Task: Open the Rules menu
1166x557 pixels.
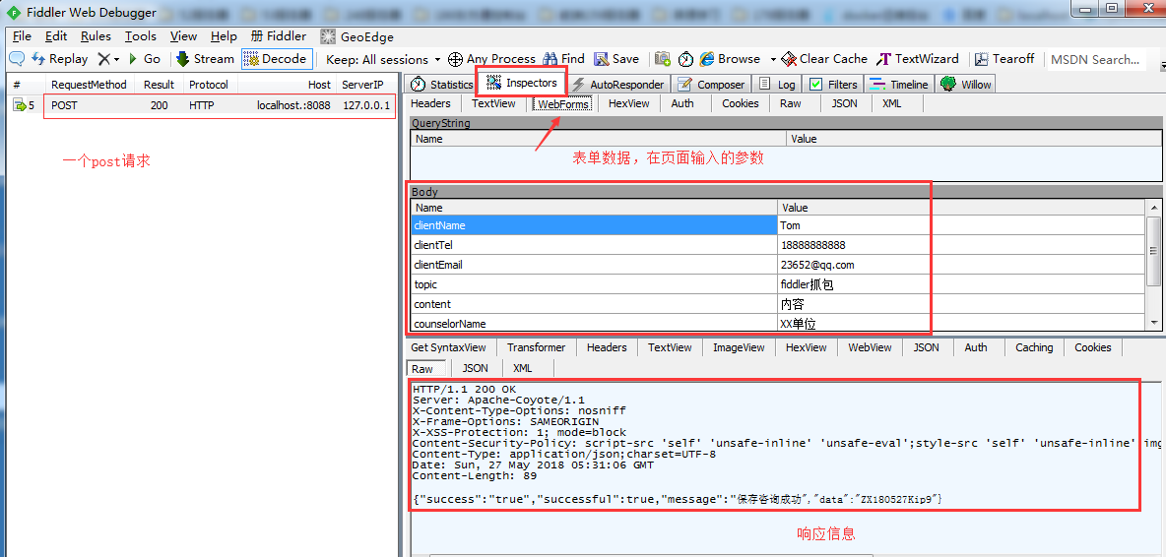Action: [x=96, y=36]
